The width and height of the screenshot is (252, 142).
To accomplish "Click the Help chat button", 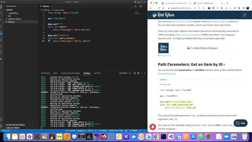I will point(241,123).
